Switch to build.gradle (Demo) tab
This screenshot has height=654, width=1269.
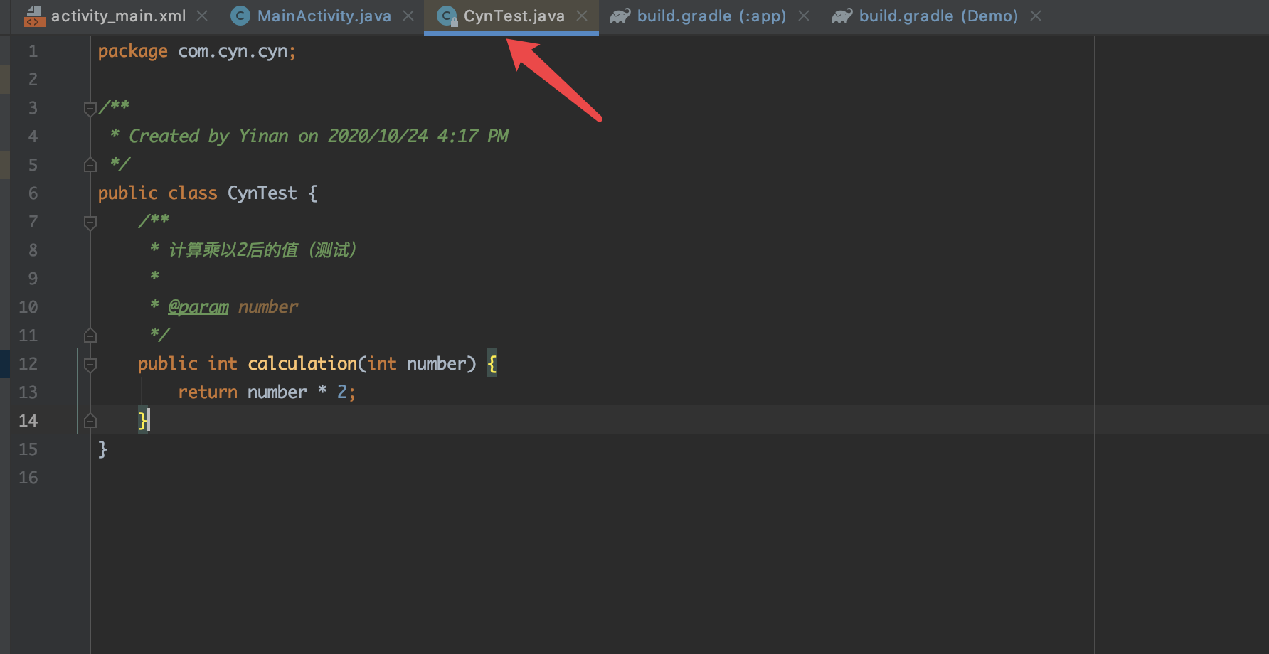938,16
